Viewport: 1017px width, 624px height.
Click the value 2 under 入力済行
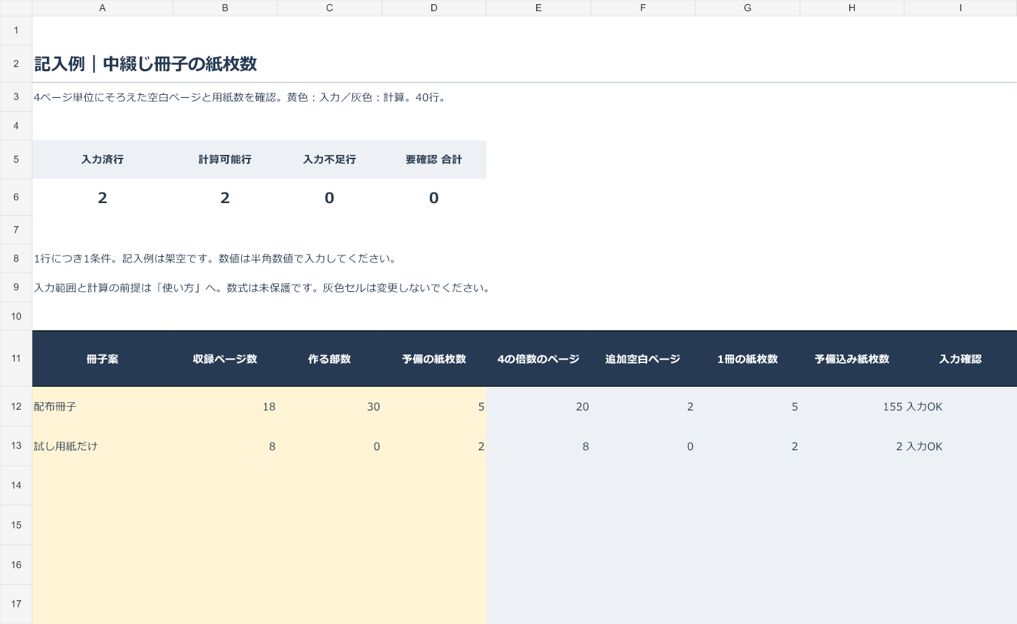[x=103, y=198]
